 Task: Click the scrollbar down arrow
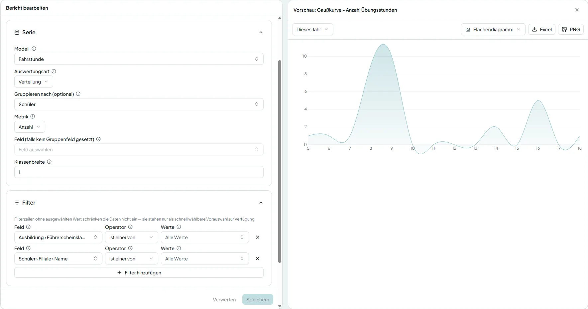tap(280, 306)
